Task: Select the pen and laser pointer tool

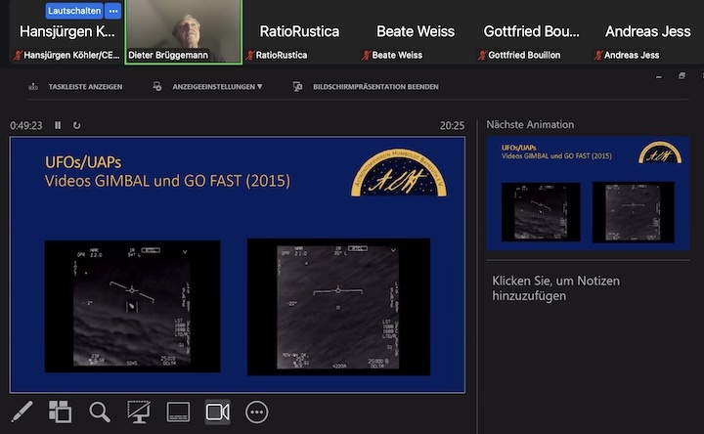Action: coord(21,412)
